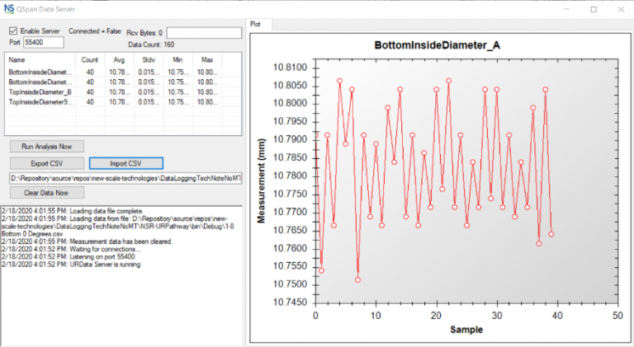Click the Import CSV button
Viewport: 634px width, 347px height.
coord(125,162)
